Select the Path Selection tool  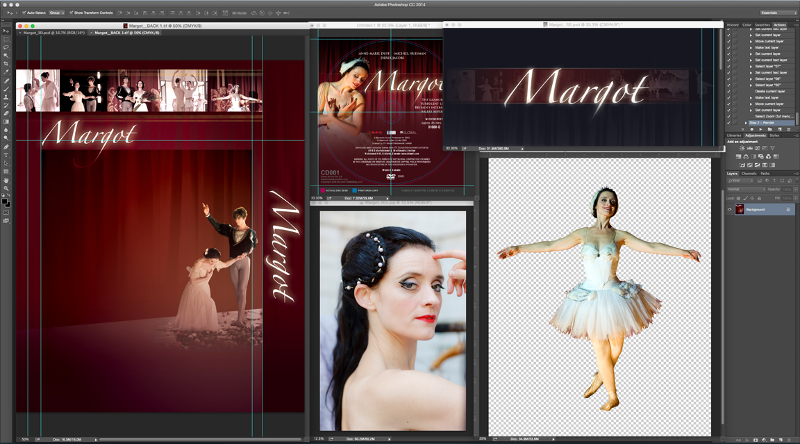click(x=6, y=163)
